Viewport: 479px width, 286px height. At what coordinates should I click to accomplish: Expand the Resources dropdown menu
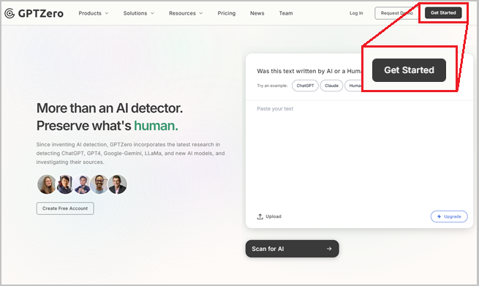[x=186, y=13]
